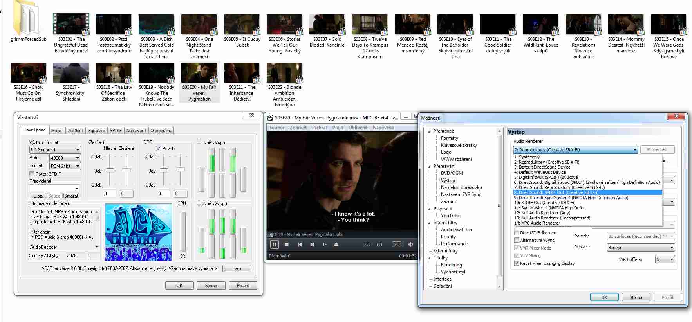
Task: Disable the DRC Povolit checkbox
Action: coord(159,149)
